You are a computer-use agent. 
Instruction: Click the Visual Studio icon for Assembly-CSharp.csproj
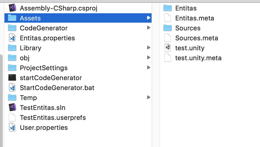pos(12,8)
